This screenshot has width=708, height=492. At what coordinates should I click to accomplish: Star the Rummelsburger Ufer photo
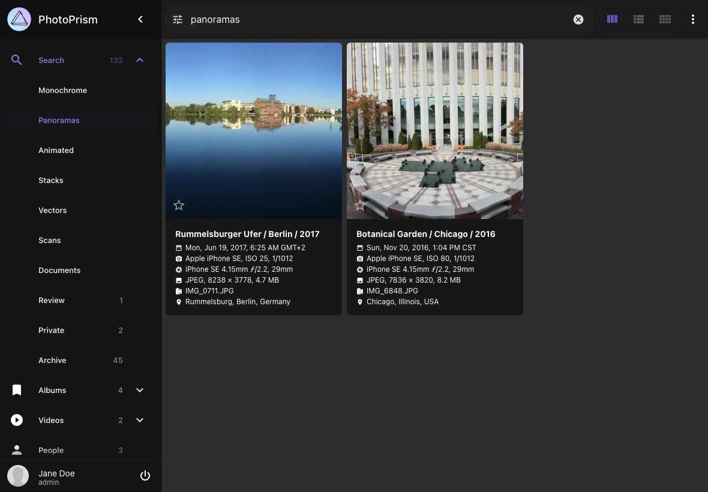point(179,205)
